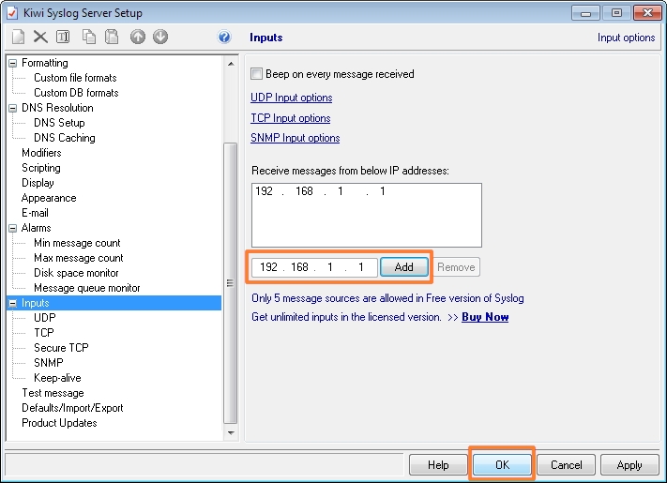
Task: Click the Move Up arrow icon
Action: pyautogui.click(x=138, y=38)
